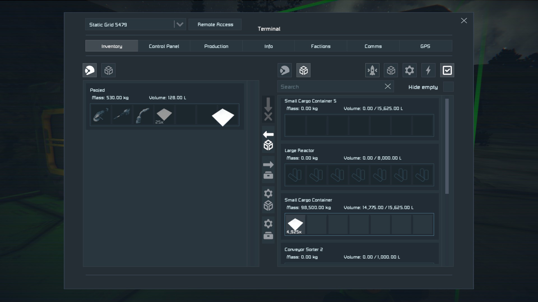This screenshot has height=302, width=538.
Task: Click the gear systems filter icon
Action: pyautogui.click(x=409, y=70)
